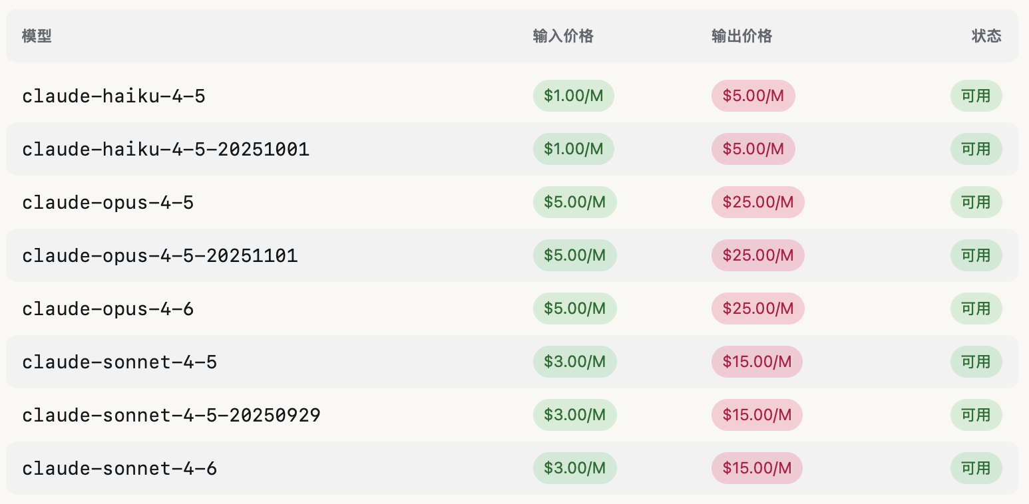Click the claude-haiku-4-5-20251001 model name
This screenshot has height=504, width=1029.
click(166, 150)
